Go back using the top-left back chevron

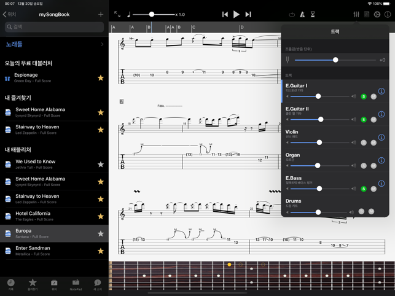tap(4, 14)
